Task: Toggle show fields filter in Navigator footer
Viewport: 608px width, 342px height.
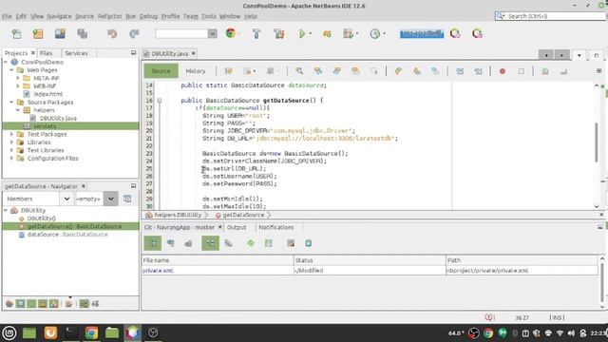Action: (x=21, y=304)
